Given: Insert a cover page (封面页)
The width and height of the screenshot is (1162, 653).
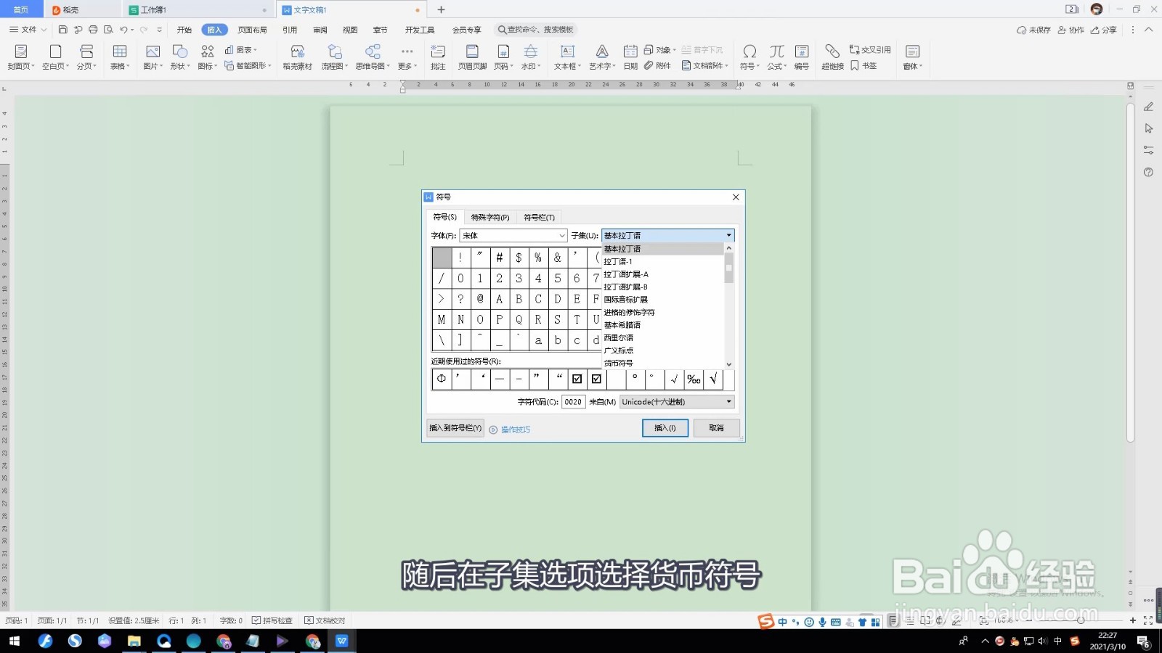Looking at the screenshot, I should 21,57.
